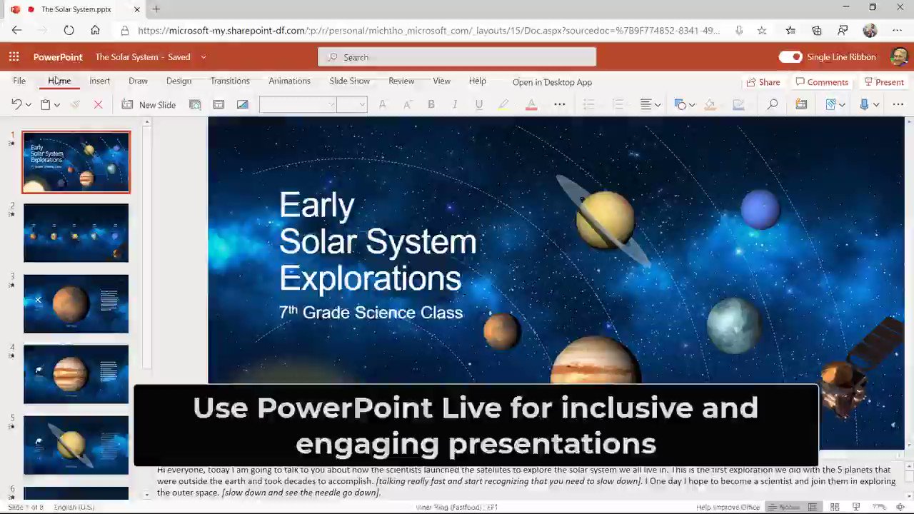The width and height of the screenshot is (914, 514).
Task: Expand the Dictate dropdown arrow
Action: (x=876, y=105)
